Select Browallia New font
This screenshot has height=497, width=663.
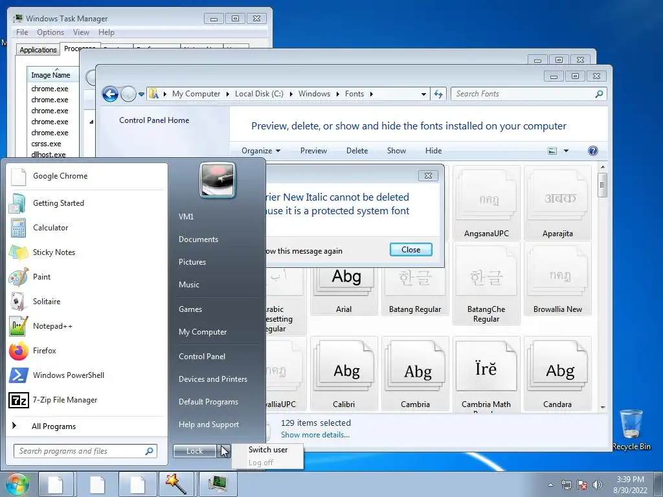point(557,279)
